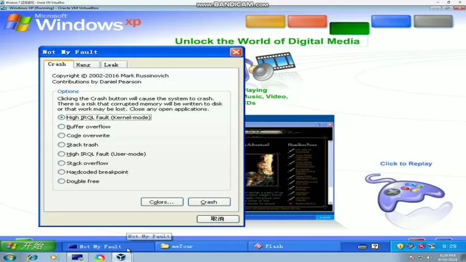Click the Crash button

(x=209, y=202)
